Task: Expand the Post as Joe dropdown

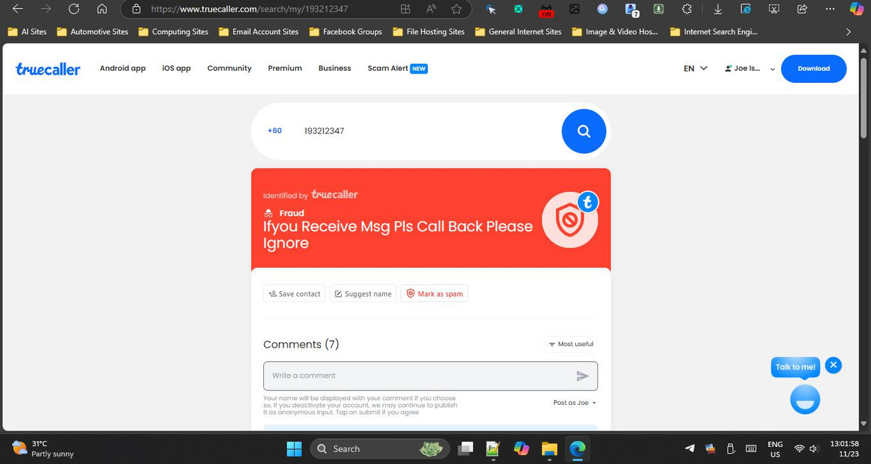Action: click(x=574, y=403)
